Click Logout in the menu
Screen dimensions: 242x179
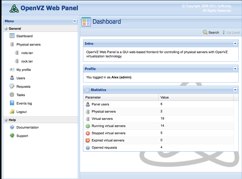[x=22, y=112]
